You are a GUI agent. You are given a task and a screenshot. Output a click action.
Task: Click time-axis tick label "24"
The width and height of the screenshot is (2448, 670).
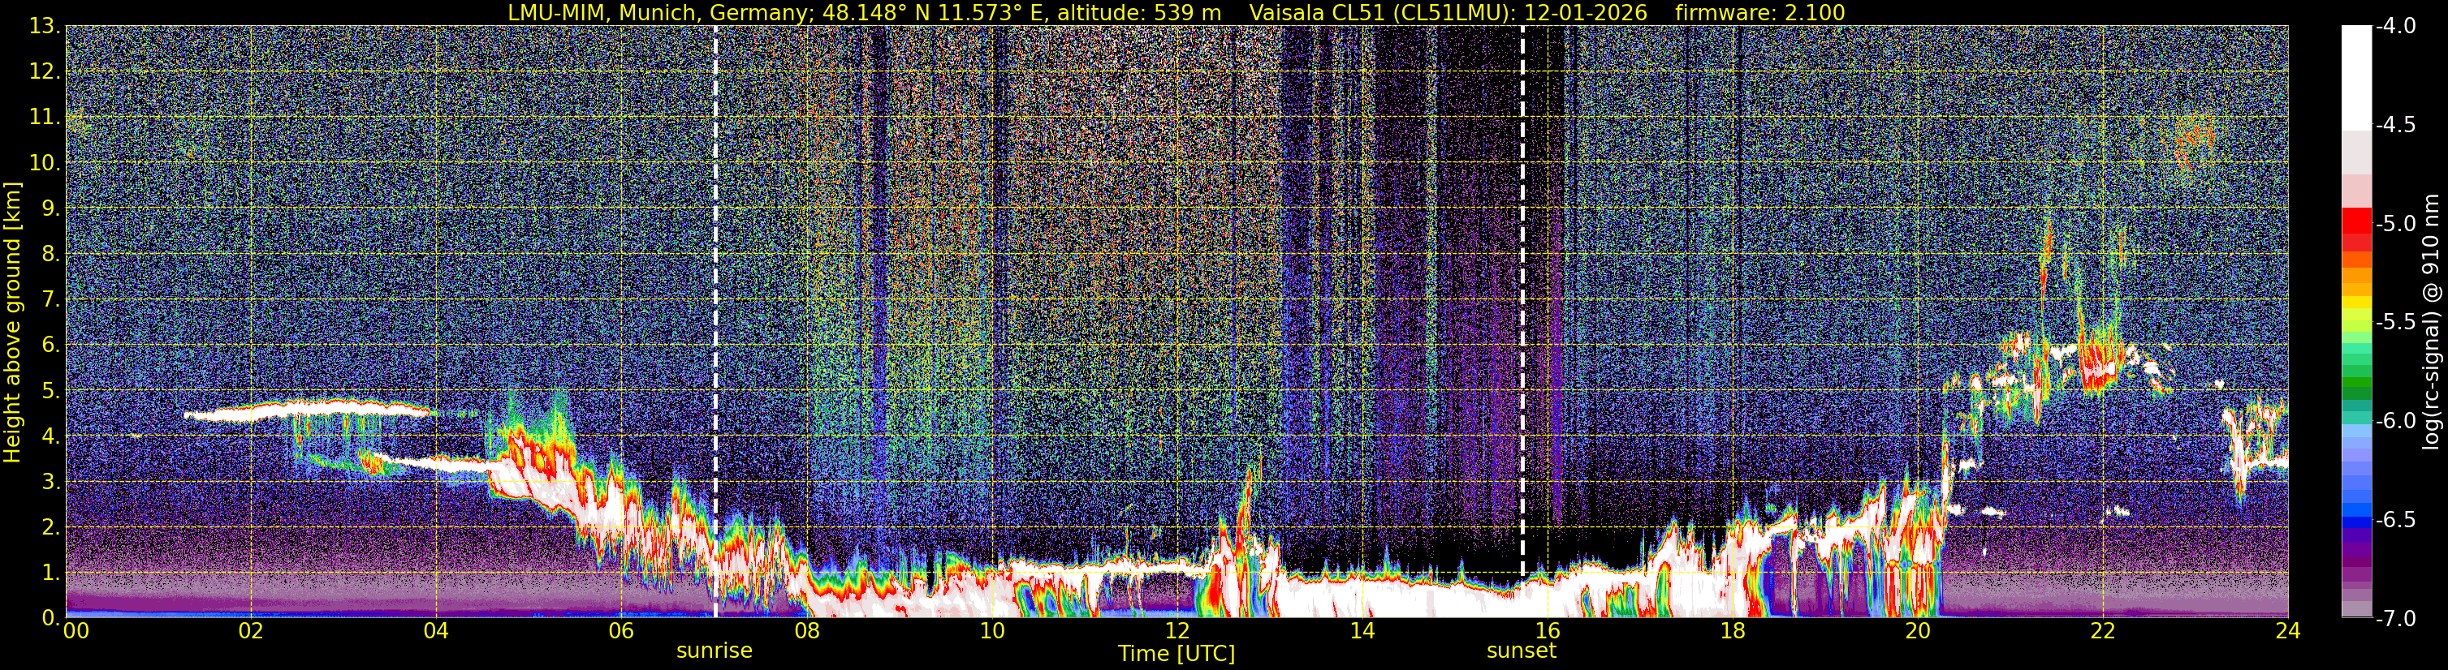2288,631
